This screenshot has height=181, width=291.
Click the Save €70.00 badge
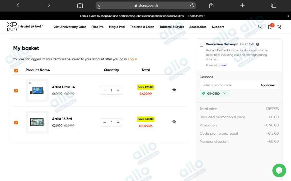(x=145, y=87)
